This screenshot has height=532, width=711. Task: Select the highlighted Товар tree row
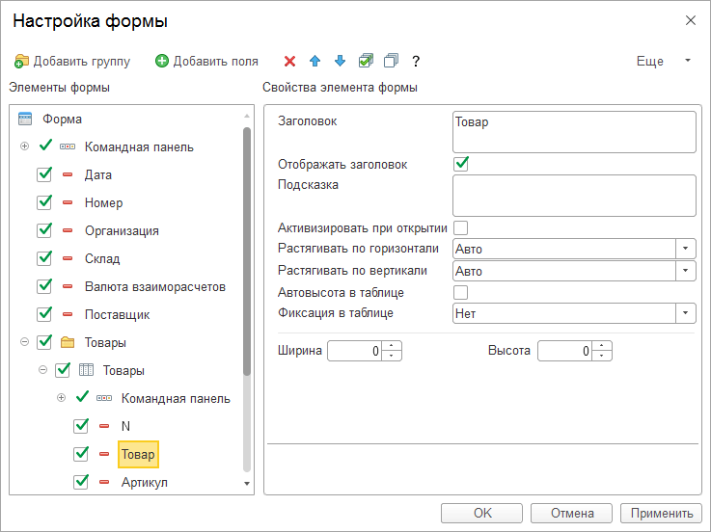coord(138,454)
